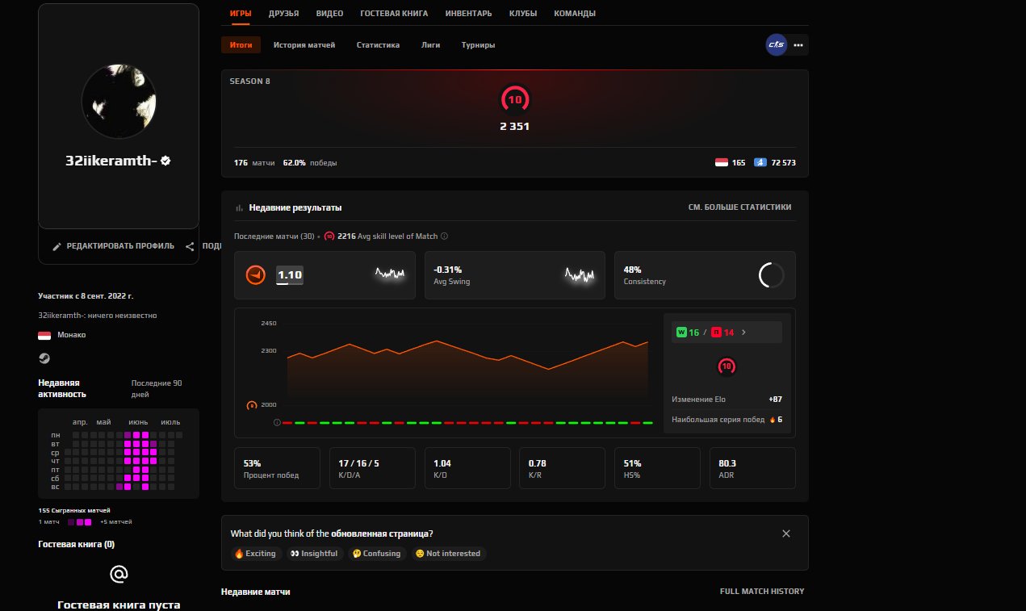Click the small level 10 icon before 2216
Image resolution: width=1026 pixels, height=611 pixels.
click(x=329, y=236)
